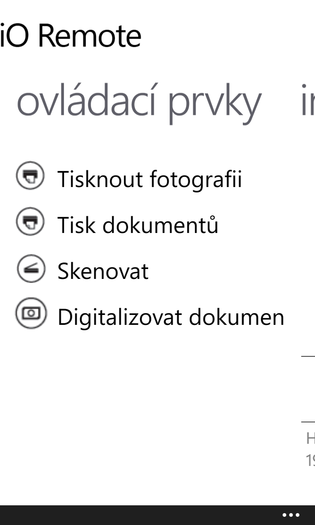Tap the scanner icon next to Skenovat
The width and height of the screenshot is (315, 525).
(30, 268)
